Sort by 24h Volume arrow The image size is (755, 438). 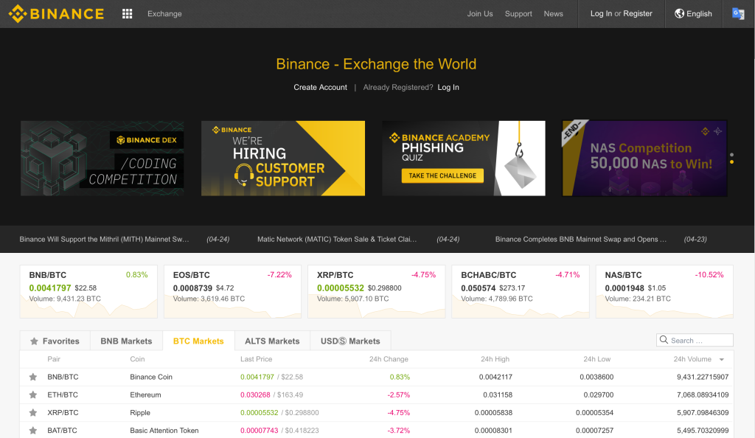point(722,360)
